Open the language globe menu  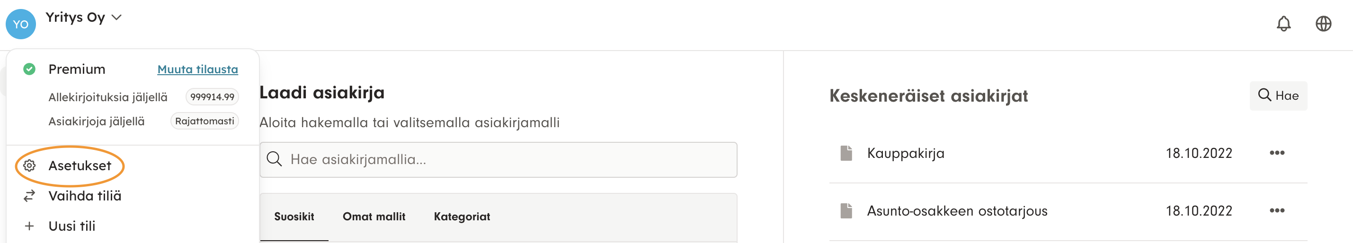1323,24
